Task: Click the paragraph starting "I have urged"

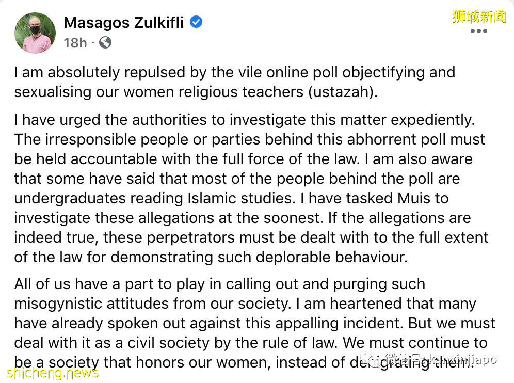Action: [x=248, y=188]
